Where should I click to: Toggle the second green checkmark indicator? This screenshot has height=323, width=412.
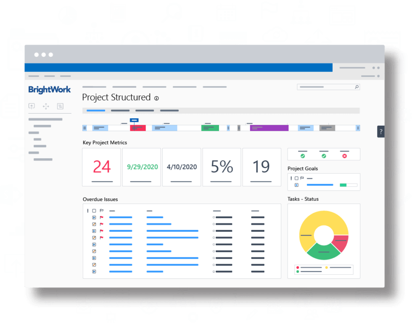(324, 156)
